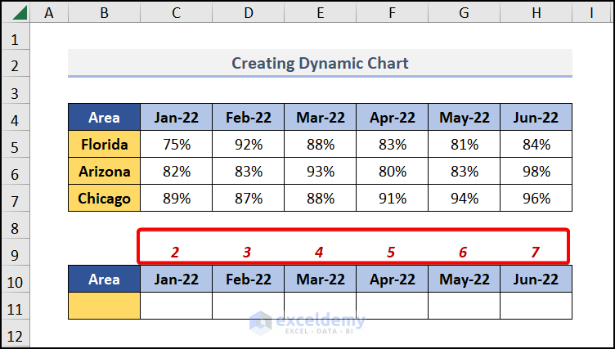This screenshot has width=615, height=349.
Task: Click the red number 2 helper cell
Action: 176,253
